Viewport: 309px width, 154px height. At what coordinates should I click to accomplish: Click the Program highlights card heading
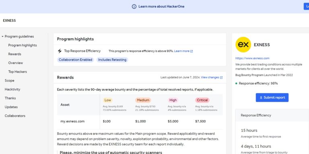[75, 39]
